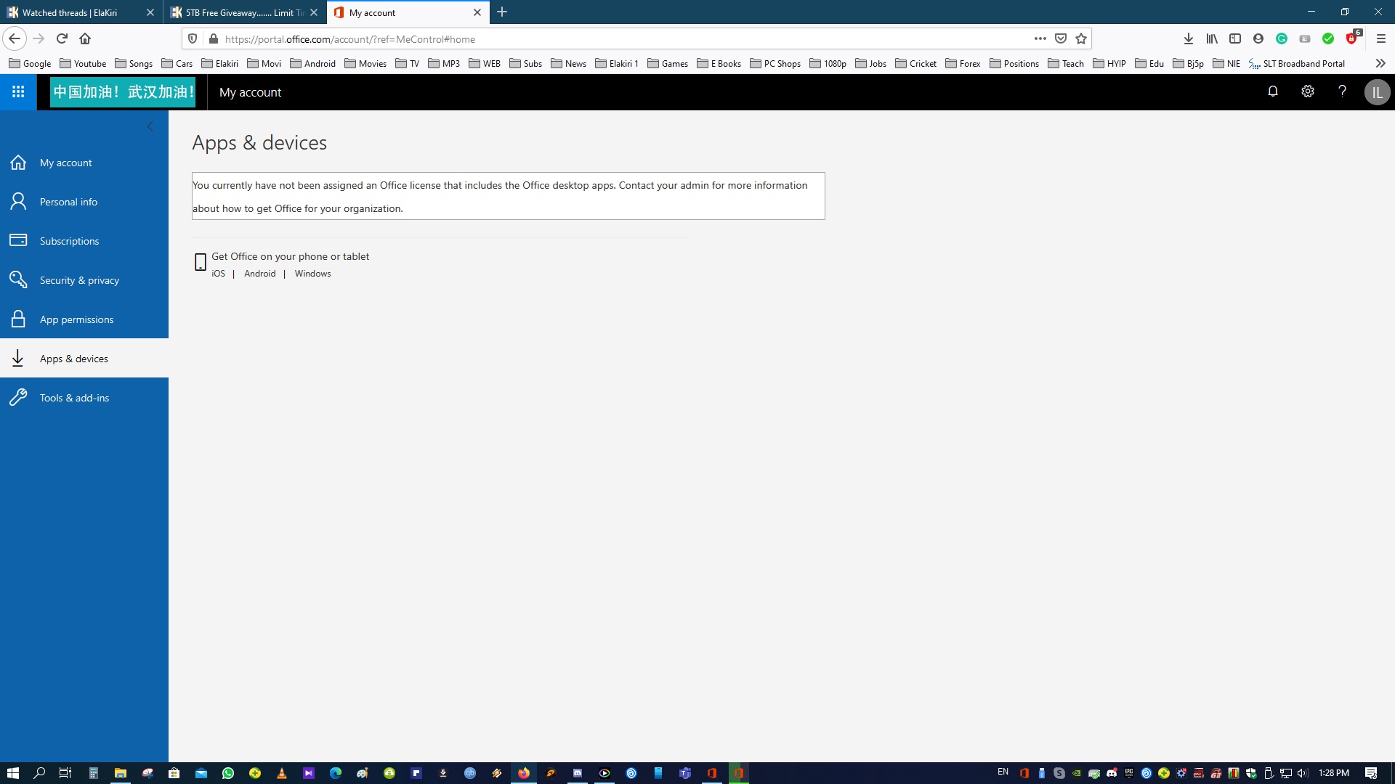Open the Office app launcher waffle icon
The height and width of the screenshot is (784, 1395).
[18, 92]
